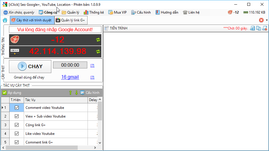
Task: Toggle checkbox for Comment video Youtube
Action: coord(17,108)
